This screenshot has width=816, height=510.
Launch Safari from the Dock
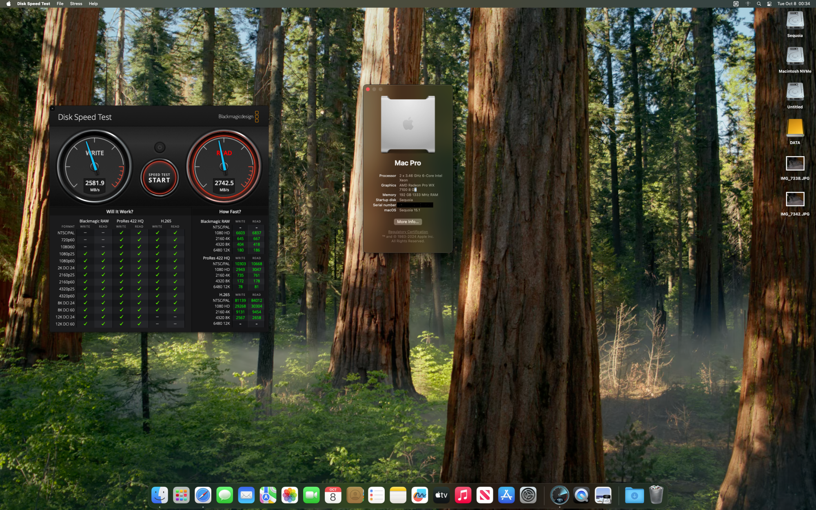(203, 495)
